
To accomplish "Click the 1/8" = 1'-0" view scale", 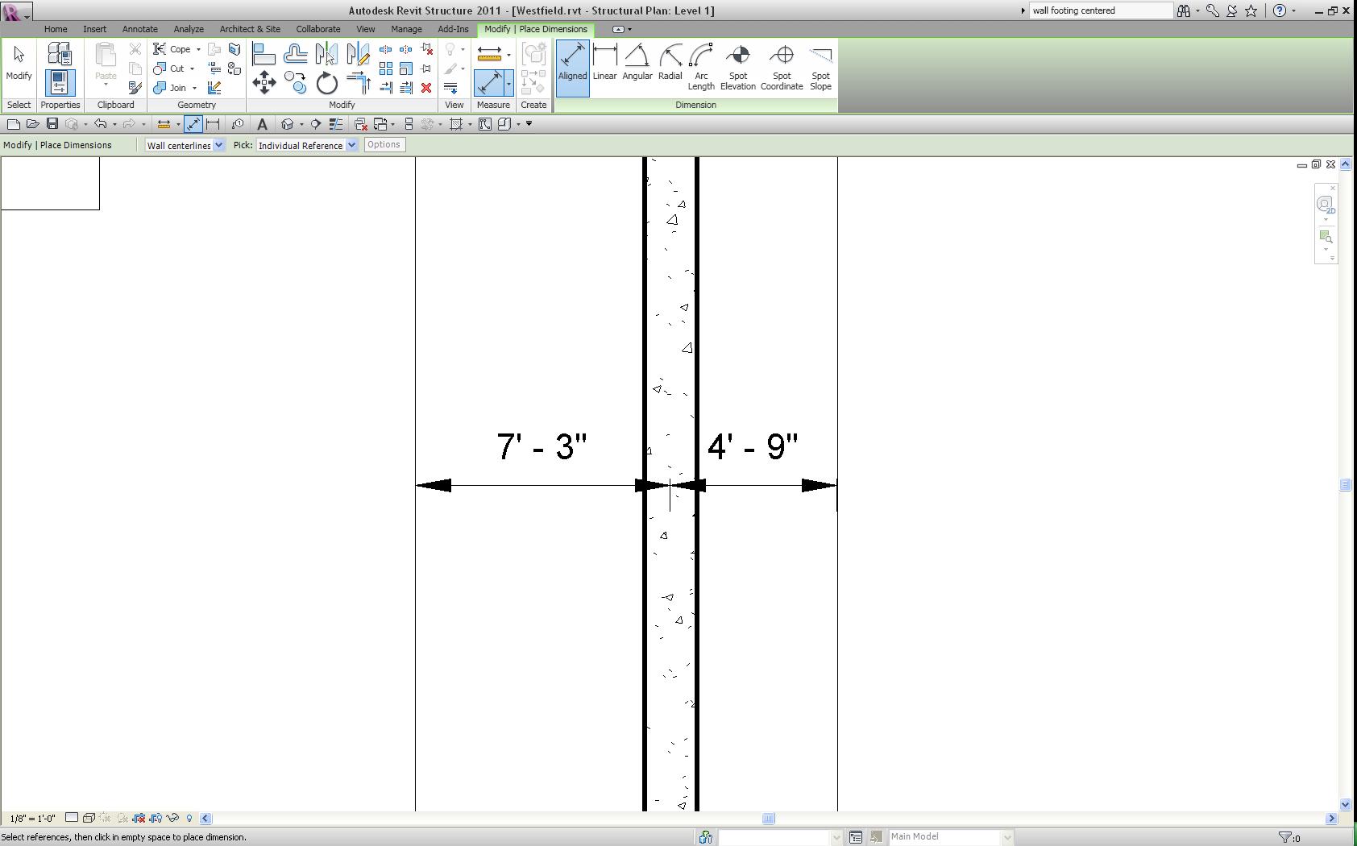I will click(33, 819).
